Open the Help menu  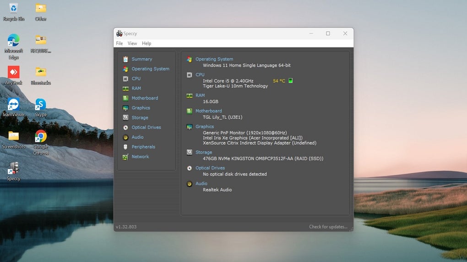[x=147, y=43]
